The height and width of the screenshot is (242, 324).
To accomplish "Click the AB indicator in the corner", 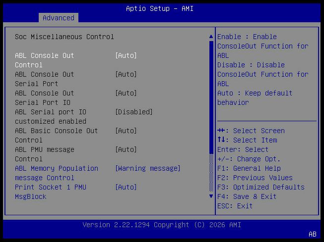I will [313, 234].
